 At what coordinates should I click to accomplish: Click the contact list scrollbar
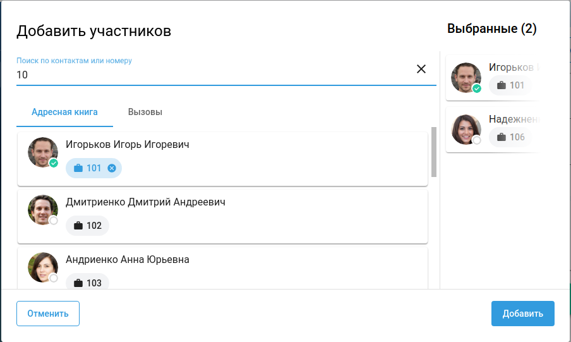434,152
